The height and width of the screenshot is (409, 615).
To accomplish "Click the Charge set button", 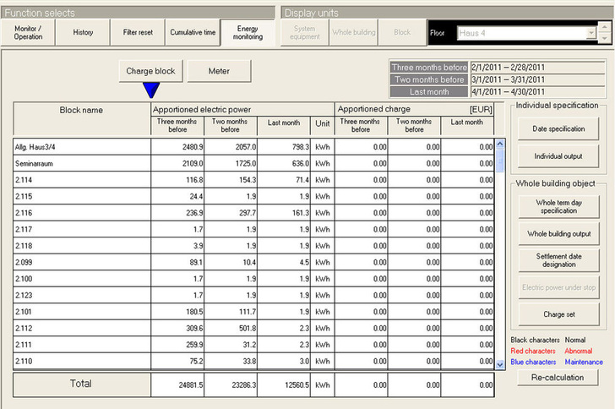I will [x=558, y=314].
